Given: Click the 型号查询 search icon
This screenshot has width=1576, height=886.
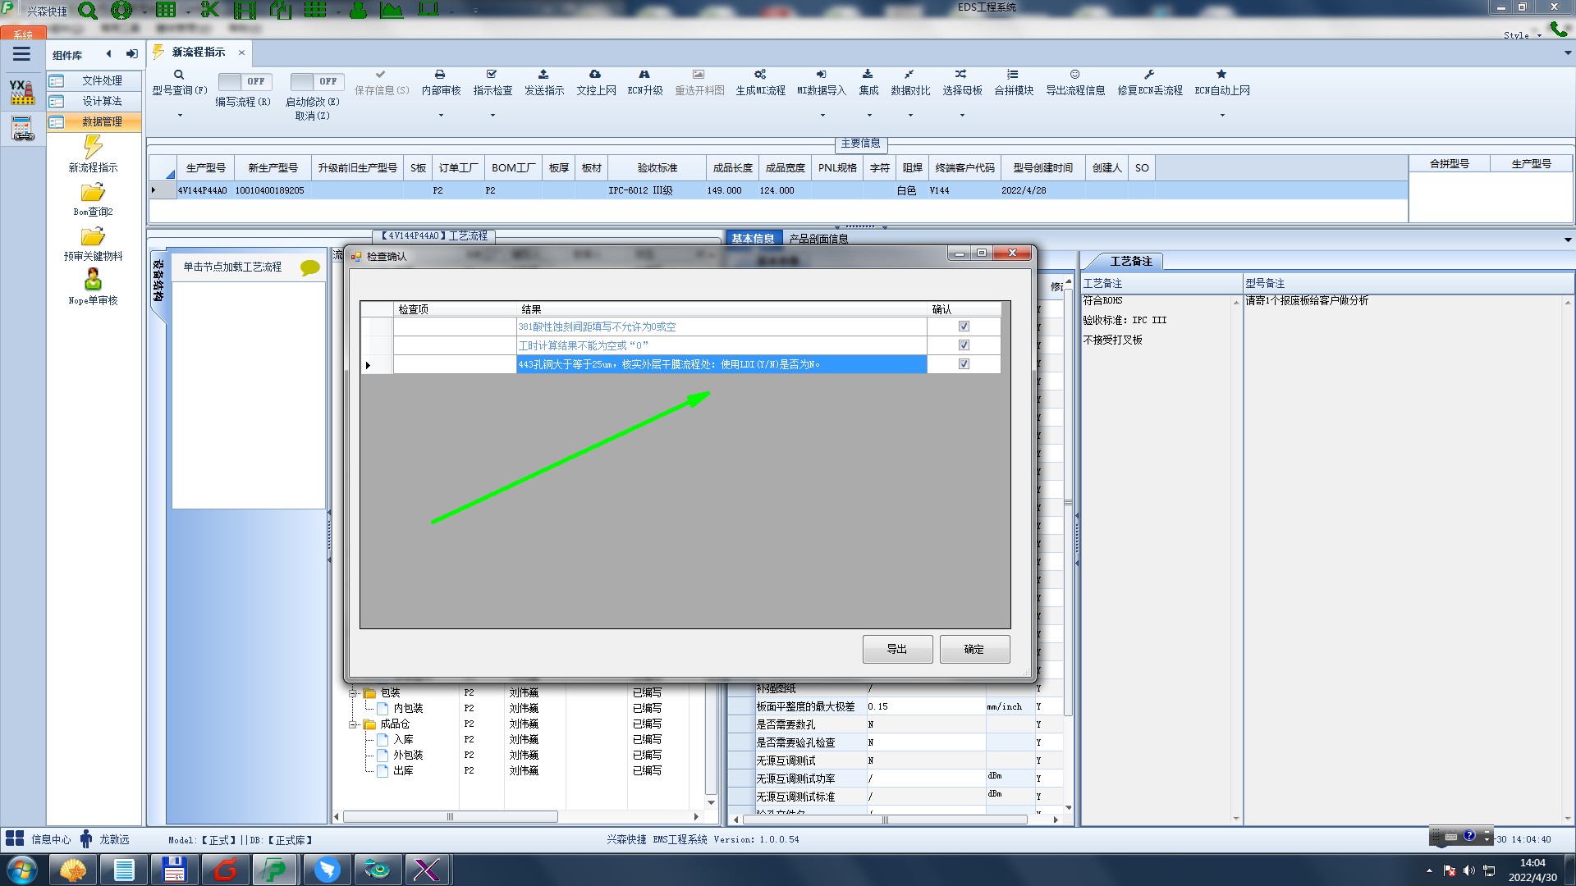Looking at the screenshot, I should point(179,75).
